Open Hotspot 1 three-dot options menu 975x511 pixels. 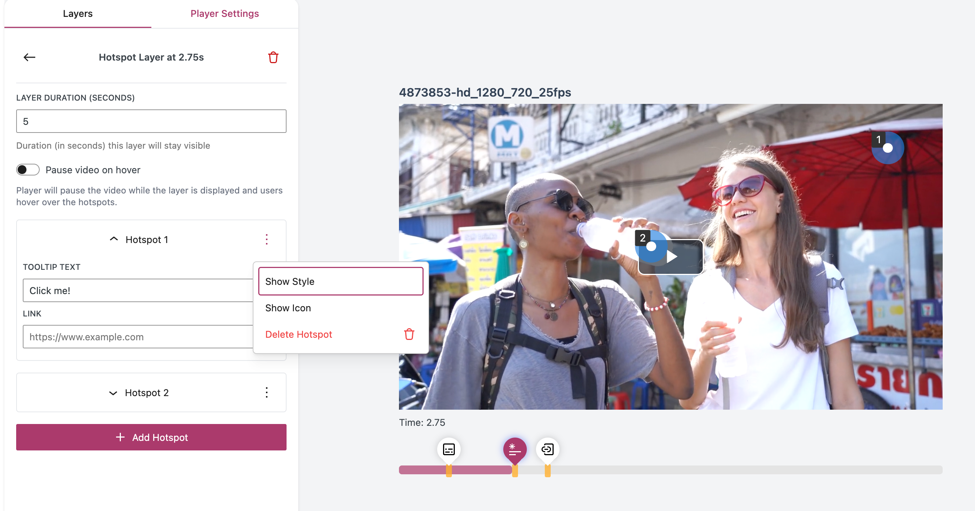click(266, 239)
